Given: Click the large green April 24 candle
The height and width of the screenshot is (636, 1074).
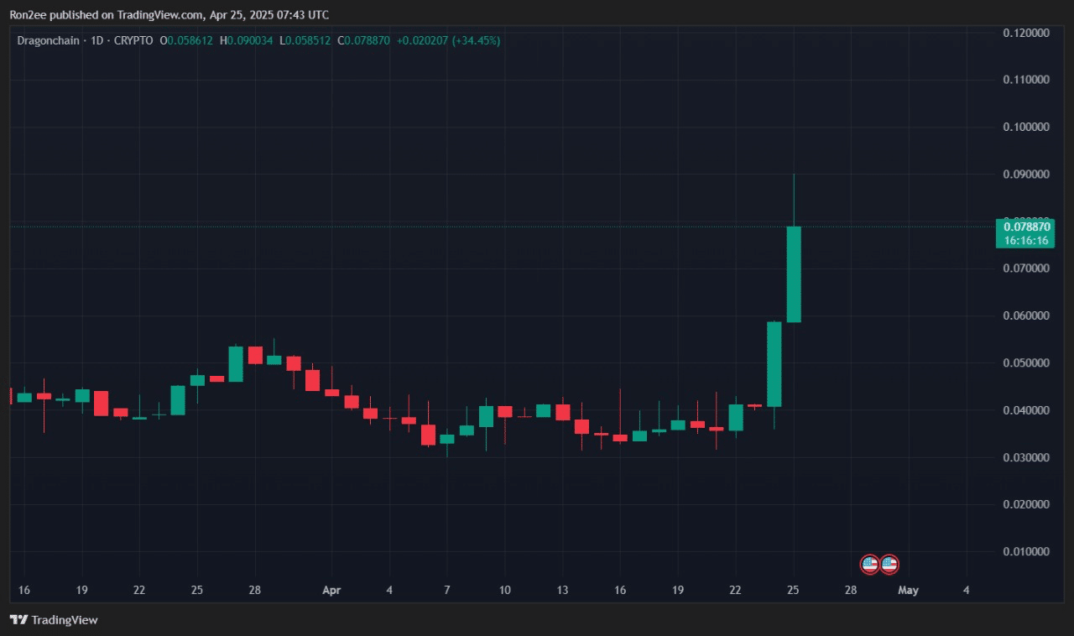Looking at the screenshot, I should (774, 364).
